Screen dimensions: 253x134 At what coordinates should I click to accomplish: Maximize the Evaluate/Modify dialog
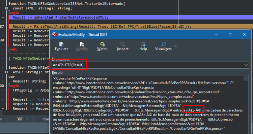tap(231, 35)
